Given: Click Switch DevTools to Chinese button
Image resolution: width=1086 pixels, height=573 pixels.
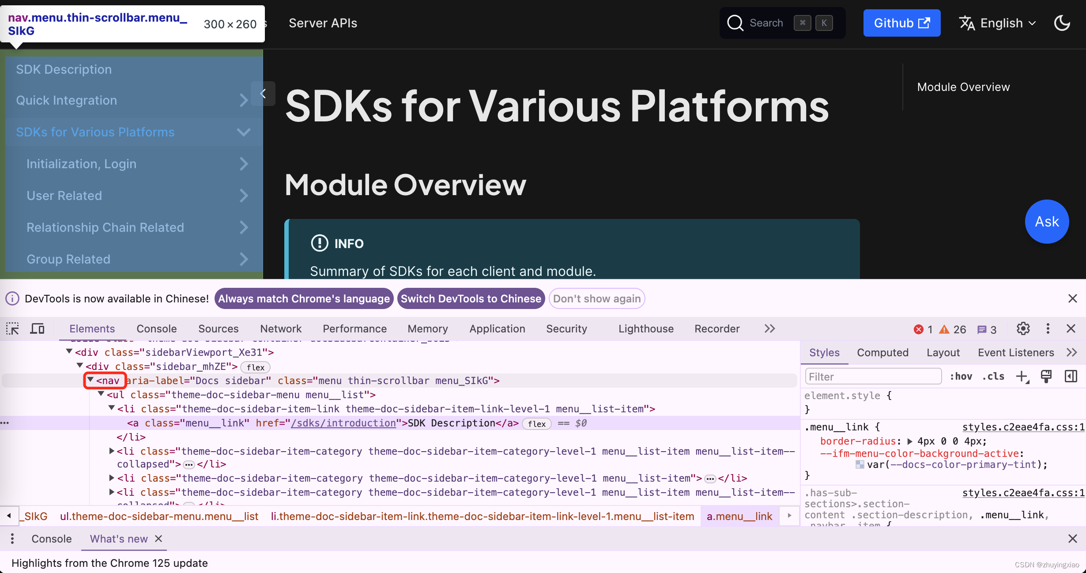Looking at the screenshot, I should coord(471,299).
